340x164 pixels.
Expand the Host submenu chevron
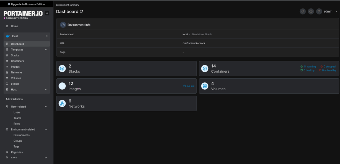click(x=46, y=90)
